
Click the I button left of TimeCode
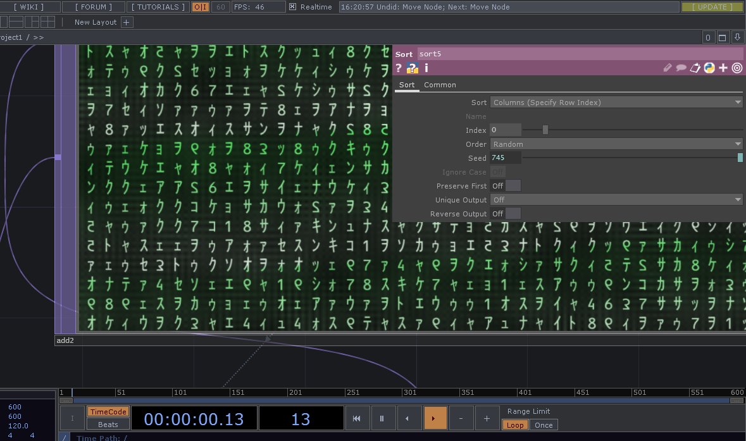coord(72,419)
